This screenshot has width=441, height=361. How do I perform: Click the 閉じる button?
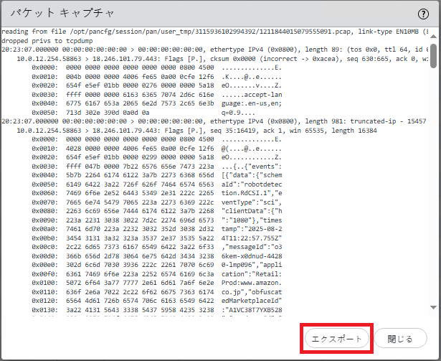coord(400,338)
